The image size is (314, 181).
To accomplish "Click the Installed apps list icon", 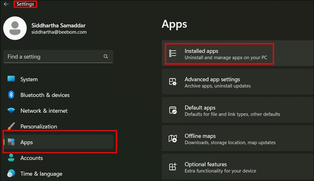I will tap(173, 53).
